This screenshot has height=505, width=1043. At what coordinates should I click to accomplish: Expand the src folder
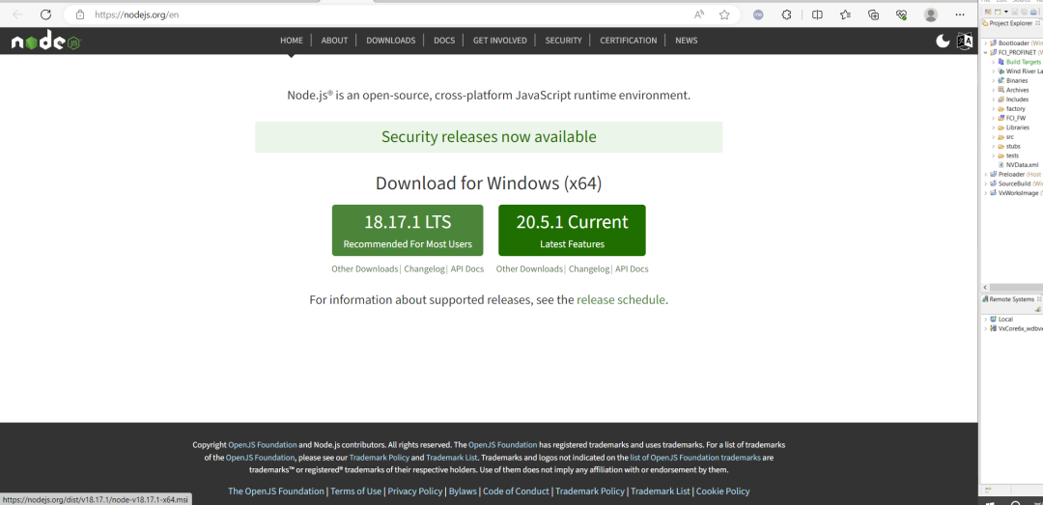point(993,136)
